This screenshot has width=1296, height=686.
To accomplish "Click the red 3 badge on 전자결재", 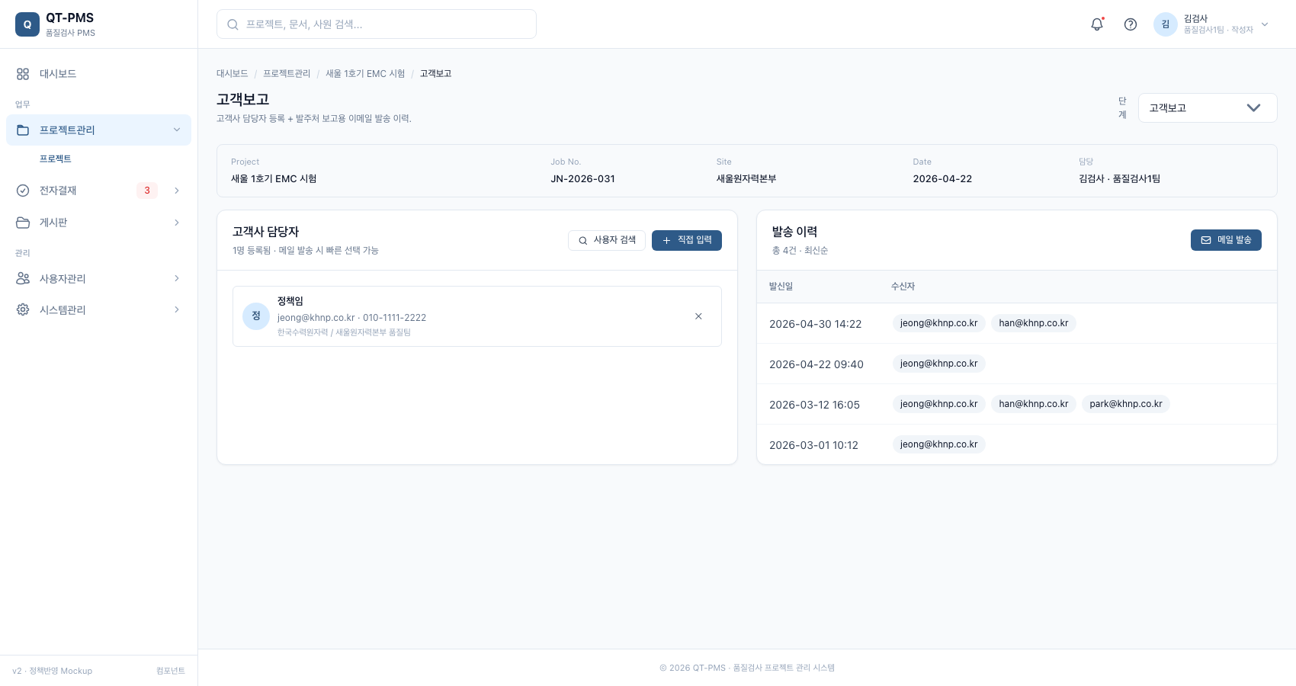I will pyautogui.click(x=147, y=191).
